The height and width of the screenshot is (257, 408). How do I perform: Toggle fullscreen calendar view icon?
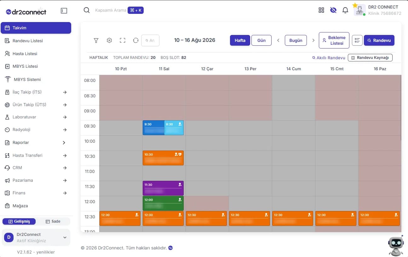click(123, 40)
